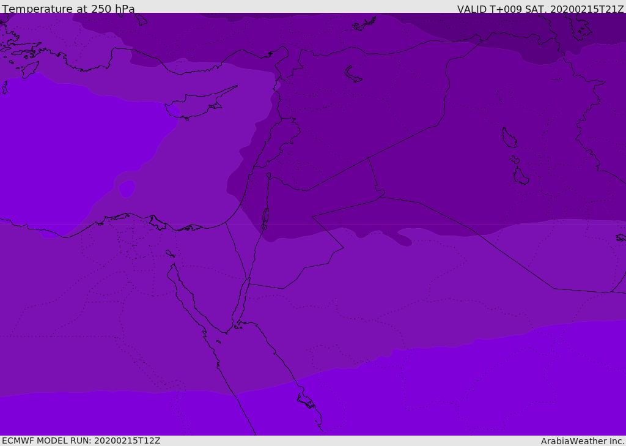Click the small bright violet patch north of Egypt

click(x=127, y=188)
